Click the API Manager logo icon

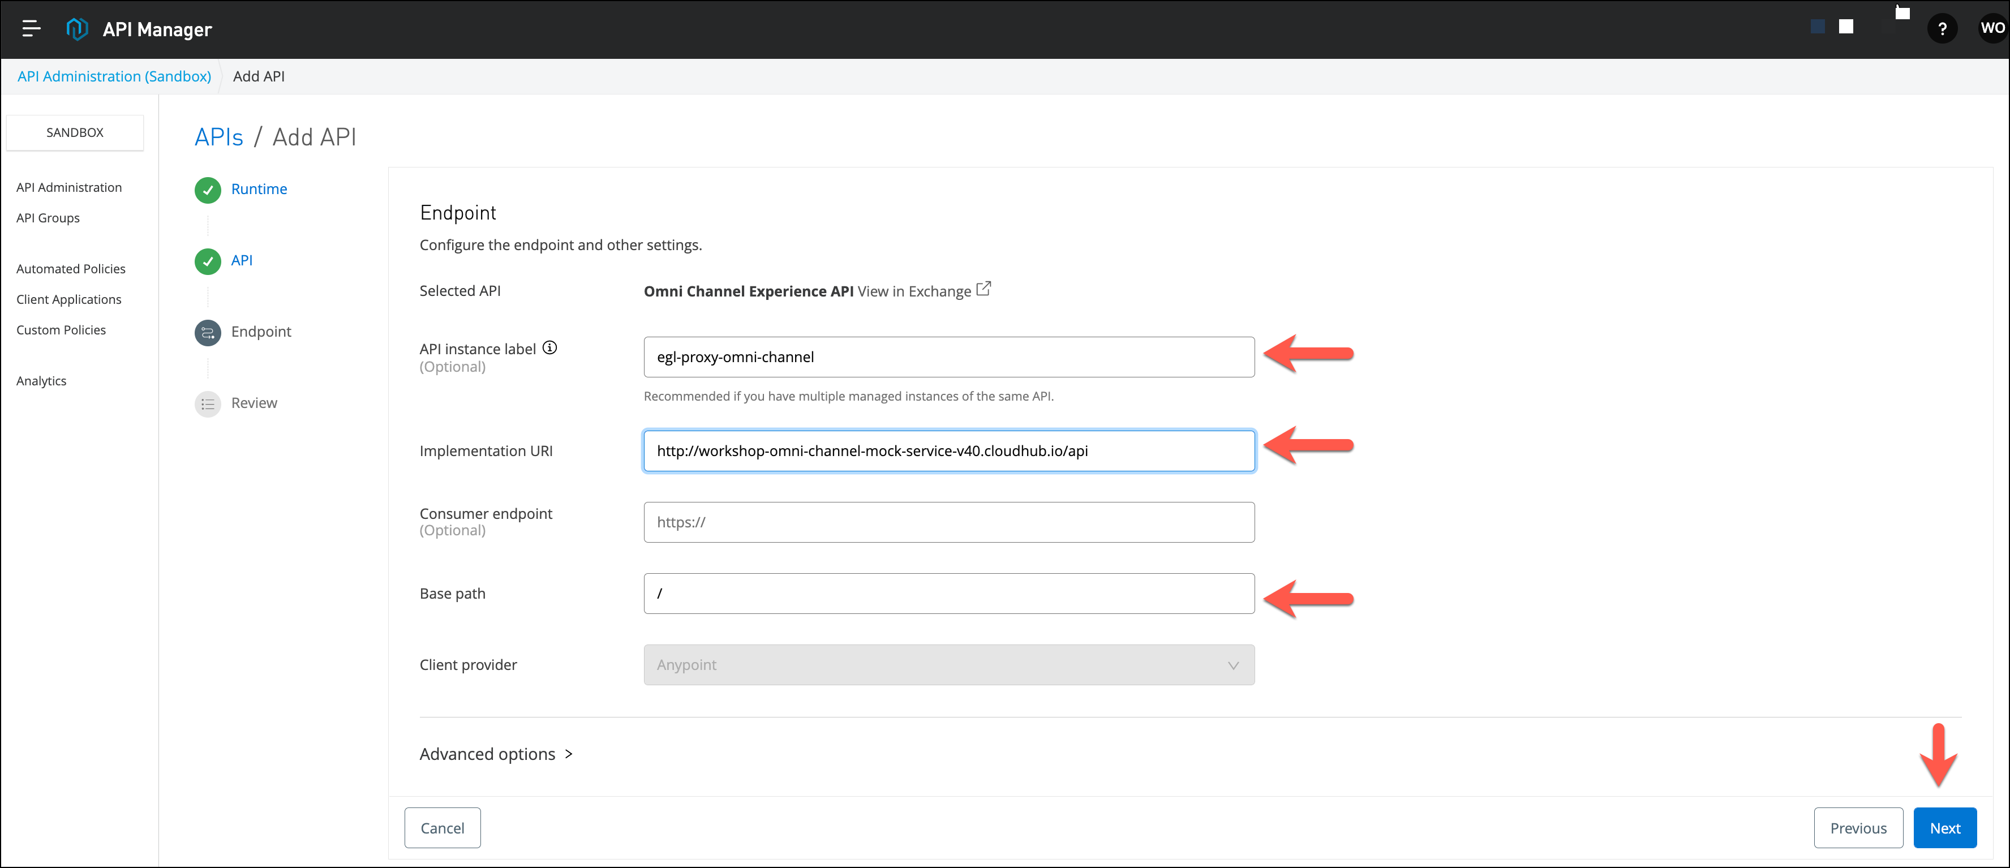tap(76, 29)
